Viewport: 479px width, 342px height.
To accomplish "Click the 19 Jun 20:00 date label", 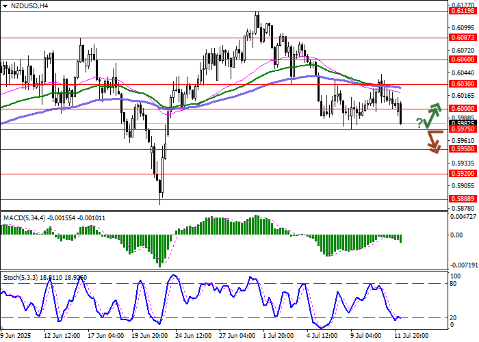I will pos(148,336).
